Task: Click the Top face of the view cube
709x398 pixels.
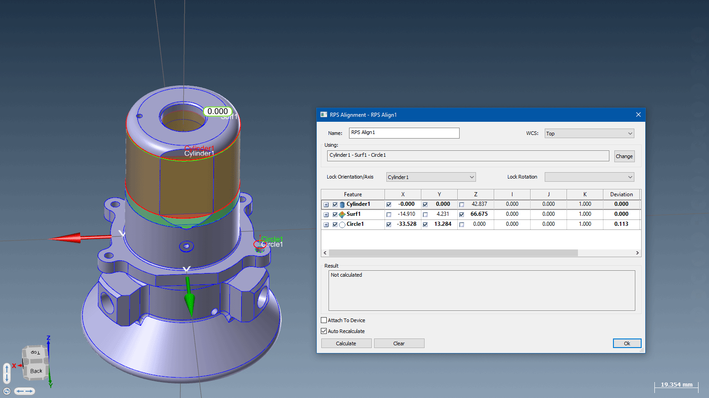Action: [35, 353]
